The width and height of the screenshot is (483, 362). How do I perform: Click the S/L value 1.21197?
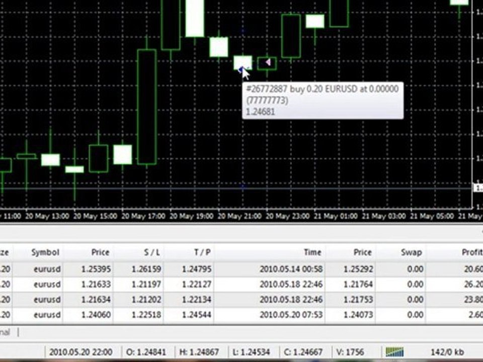coord(146,284)
